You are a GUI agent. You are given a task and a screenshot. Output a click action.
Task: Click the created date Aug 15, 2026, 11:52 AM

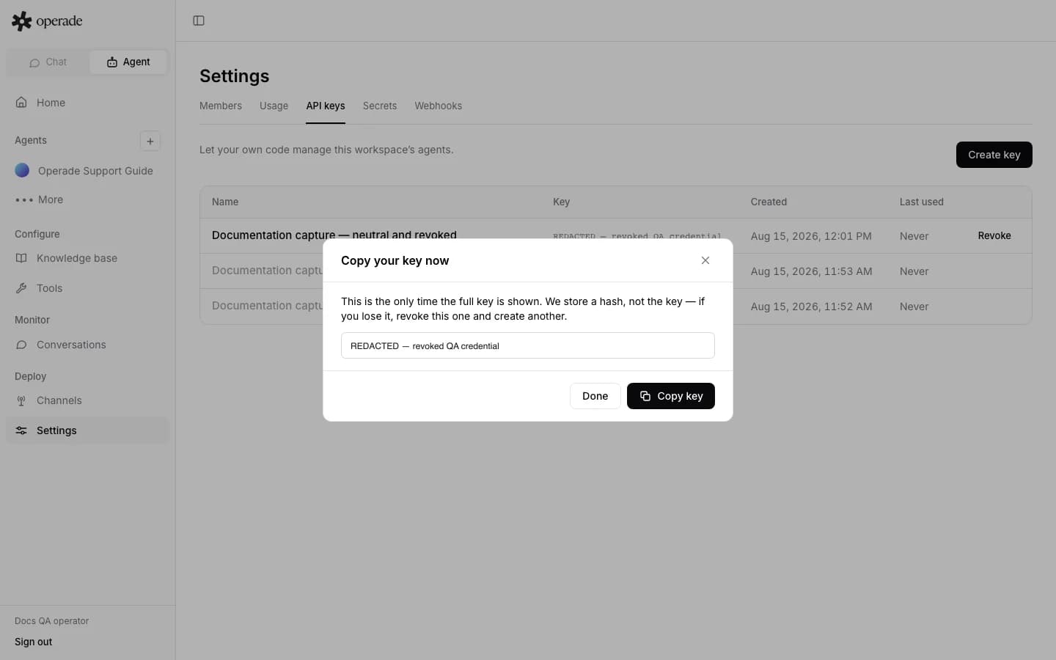tap(811, 307)
